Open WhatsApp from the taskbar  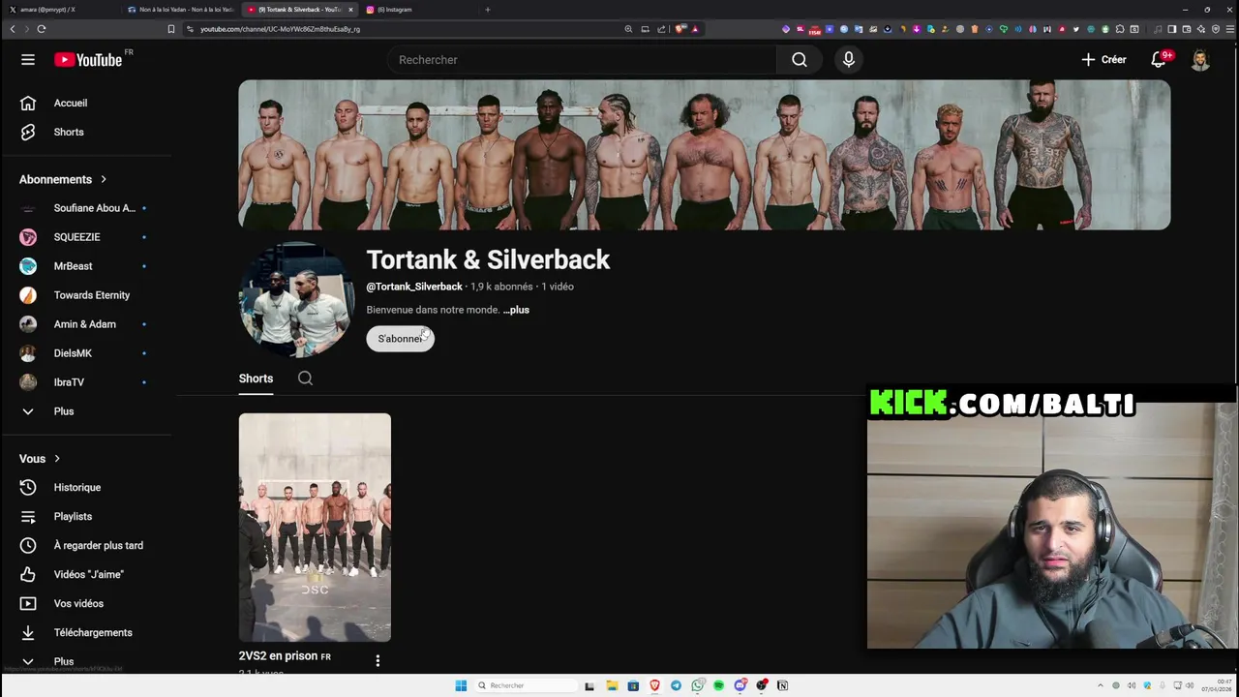[x=697, y=685]
